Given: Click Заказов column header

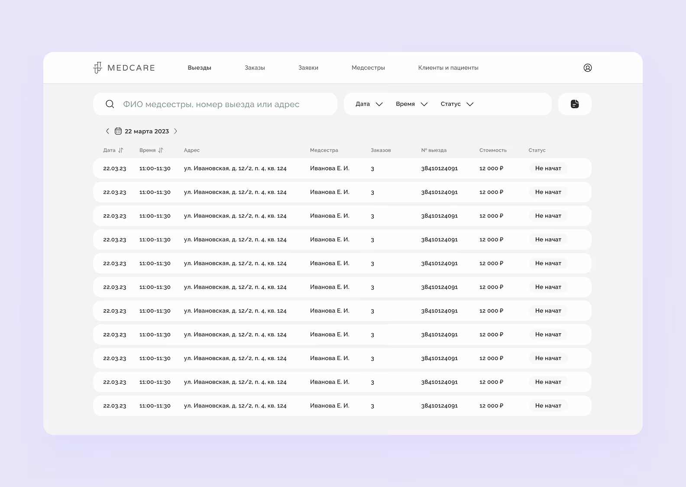Looking at the screenshot, I should [x=381, y=150].
